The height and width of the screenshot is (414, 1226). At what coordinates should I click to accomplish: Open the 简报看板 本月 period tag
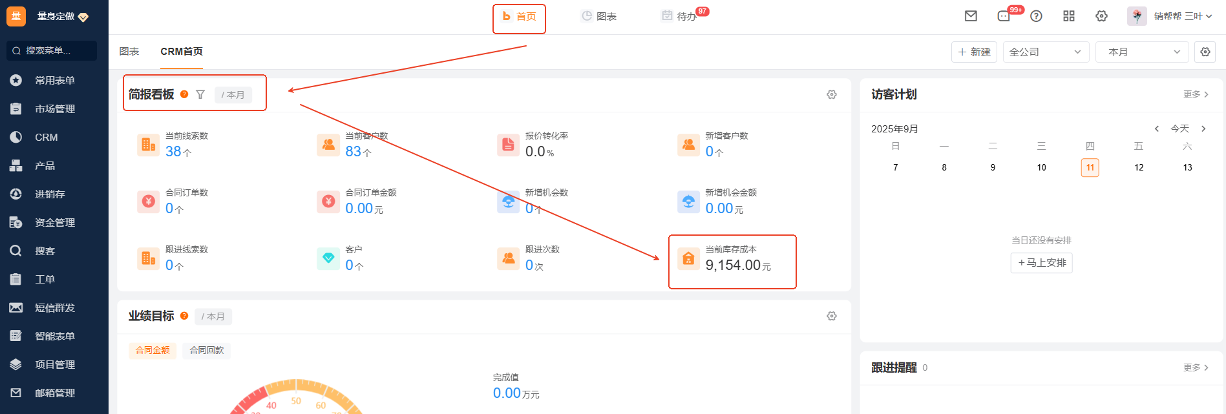coord(233,95)
